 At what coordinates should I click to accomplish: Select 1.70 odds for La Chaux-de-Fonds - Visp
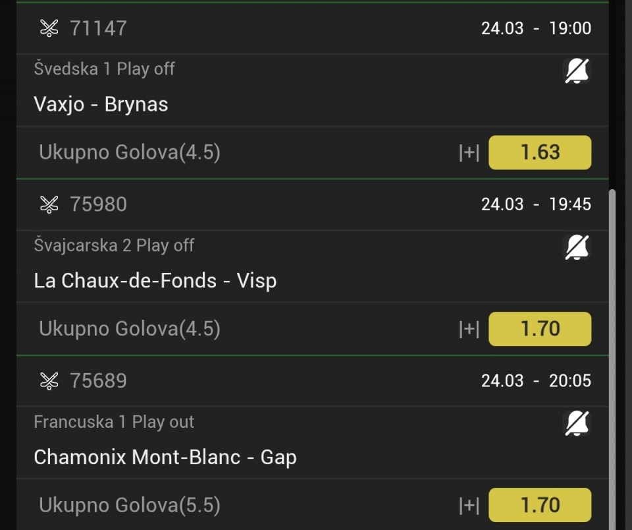pos(540,329)
